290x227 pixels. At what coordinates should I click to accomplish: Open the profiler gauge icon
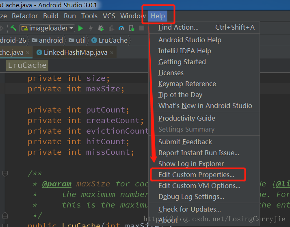(x=121, y=28)
